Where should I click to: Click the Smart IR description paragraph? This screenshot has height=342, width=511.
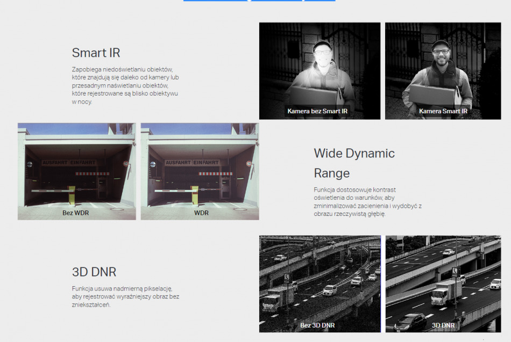click(x=125, y=86)
